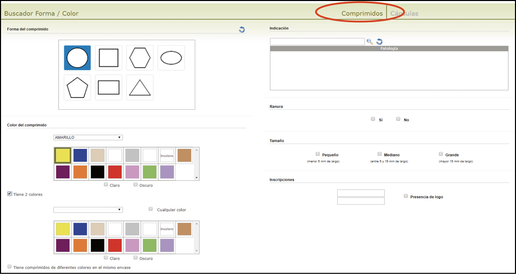The width and height of the screenshot is (516, 274).
Task: Select the triangle tablet shape
Action: click(x=140, y=88)
